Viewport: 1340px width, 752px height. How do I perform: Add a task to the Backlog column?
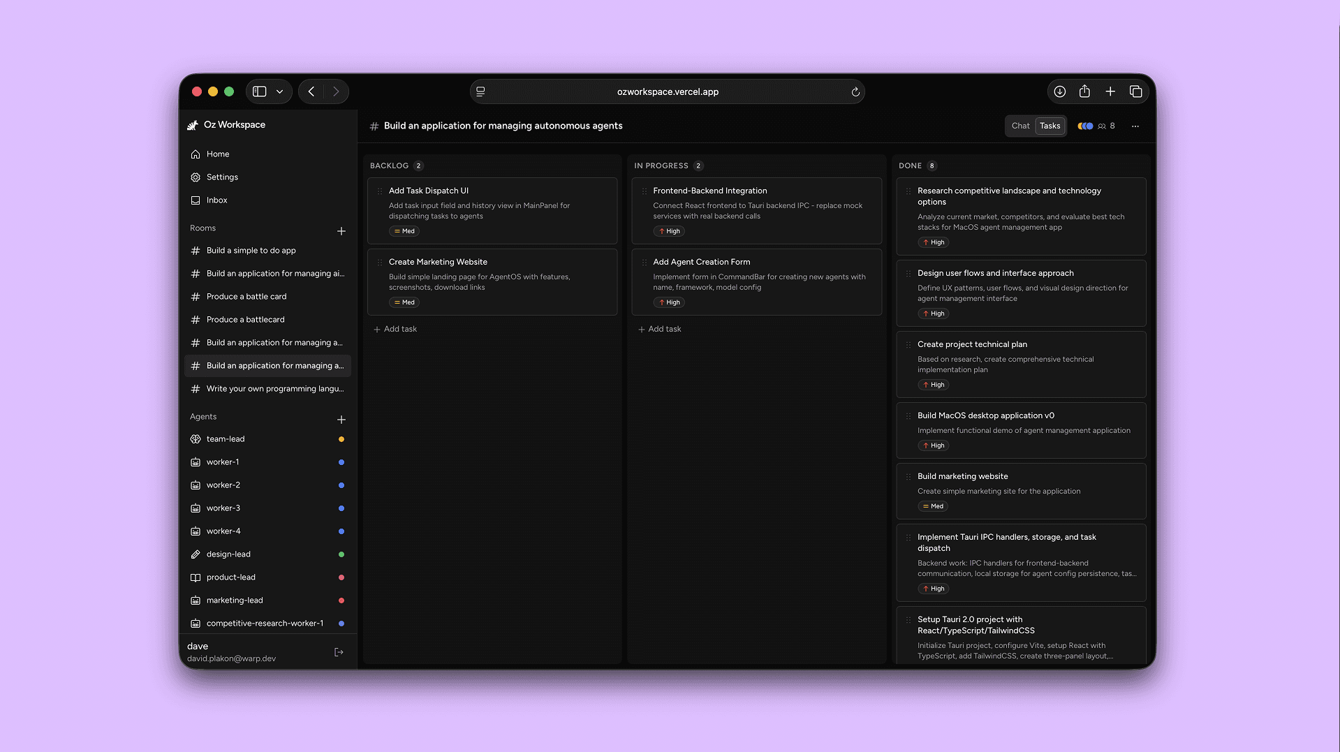coord(395,328)
